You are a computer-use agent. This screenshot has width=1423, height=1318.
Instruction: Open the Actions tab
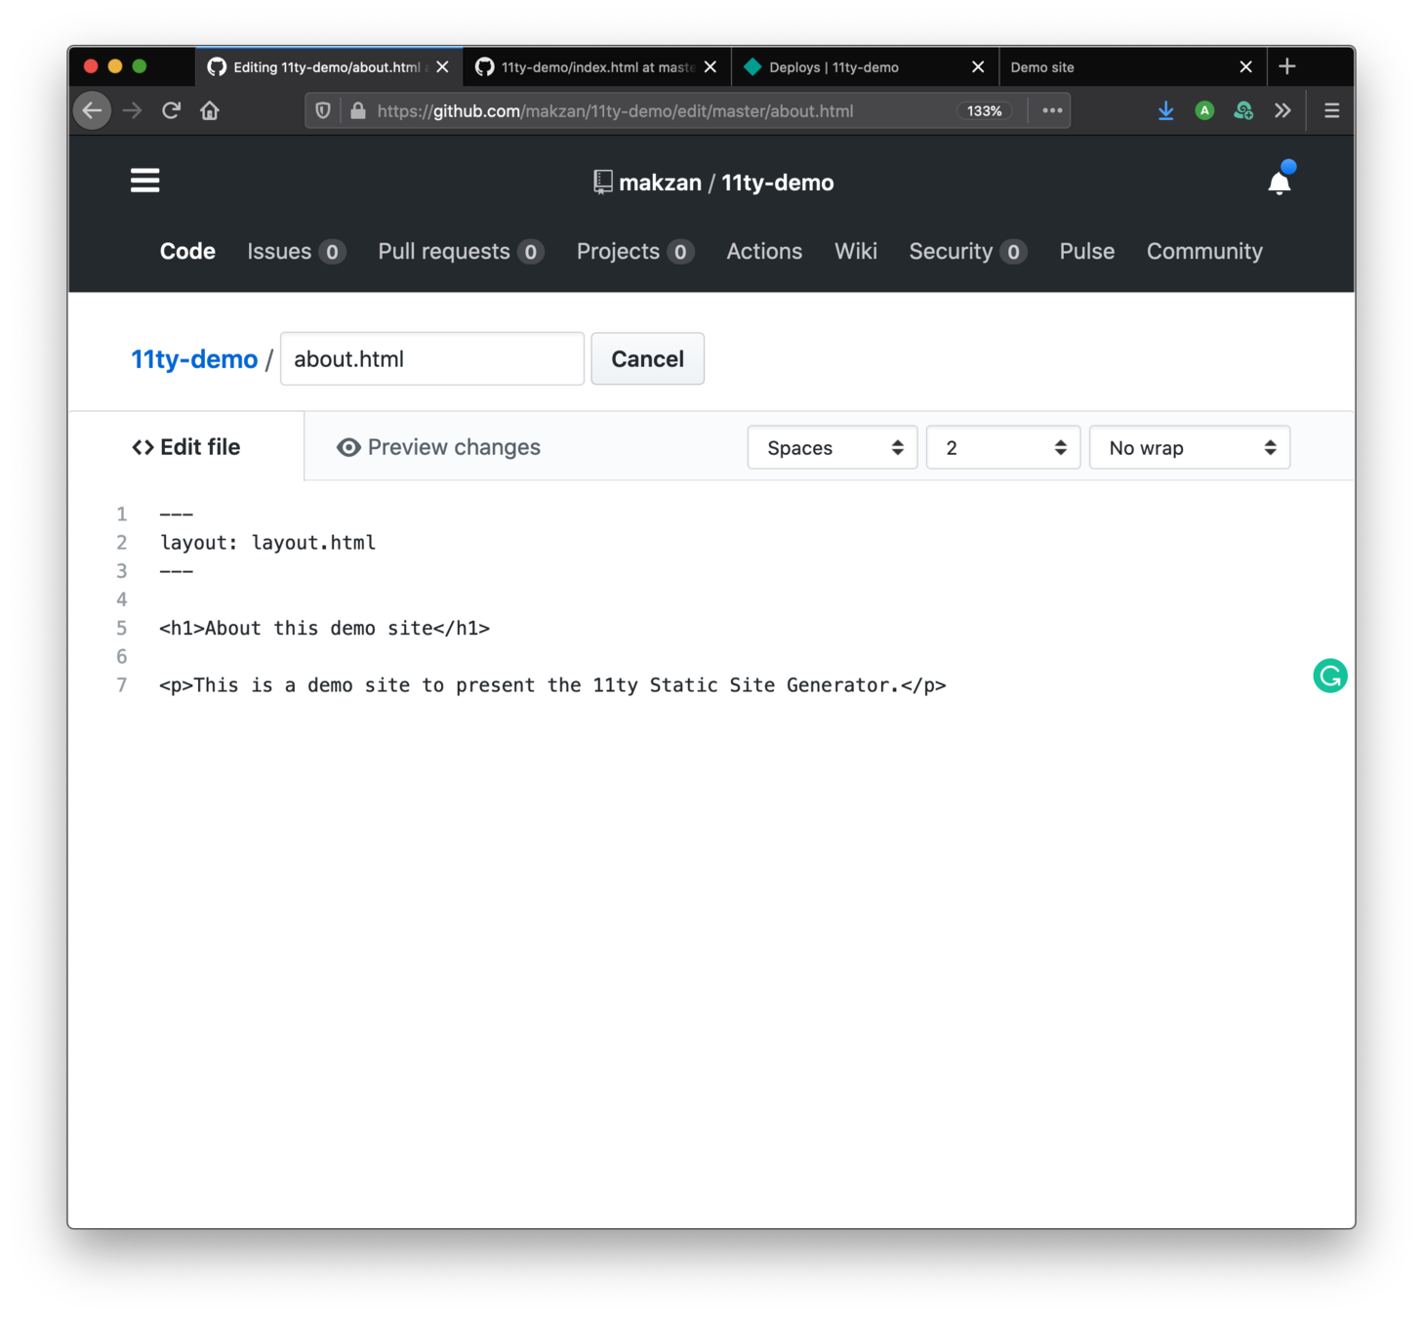pos(764,251)
